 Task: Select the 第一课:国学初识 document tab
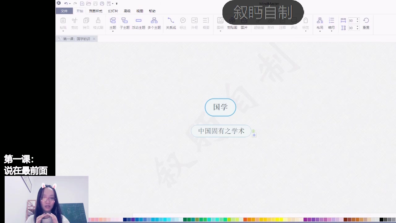click(x=76, y=39)
